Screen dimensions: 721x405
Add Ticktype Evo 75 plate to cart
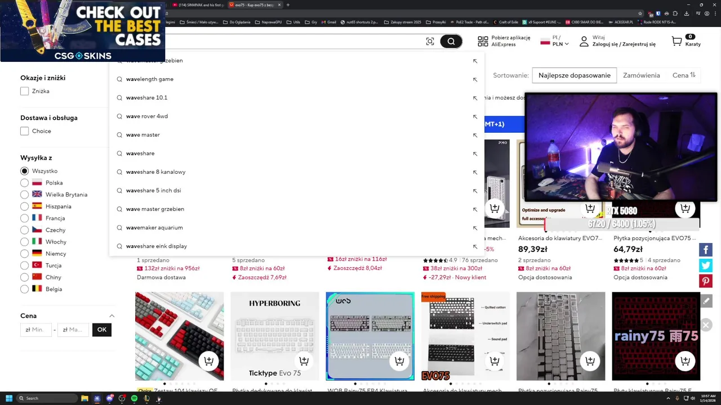click(304, 361)
